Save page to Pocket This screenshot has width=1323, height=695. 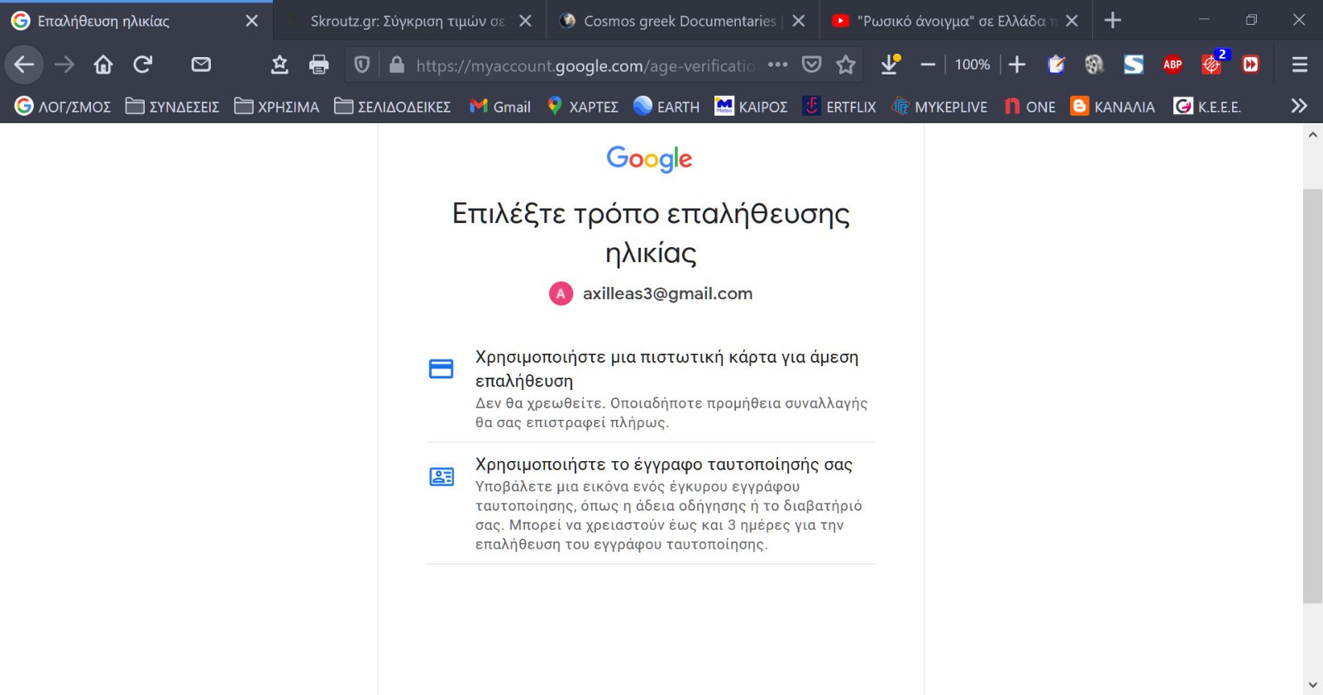[812, 64]
